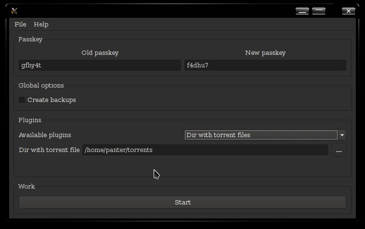Close the window with the X button
Viewport: 365px width, 229px height.
[x=349, y=11]
